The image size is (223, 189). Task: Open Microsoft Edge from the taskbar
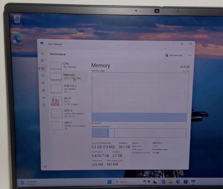178,181
